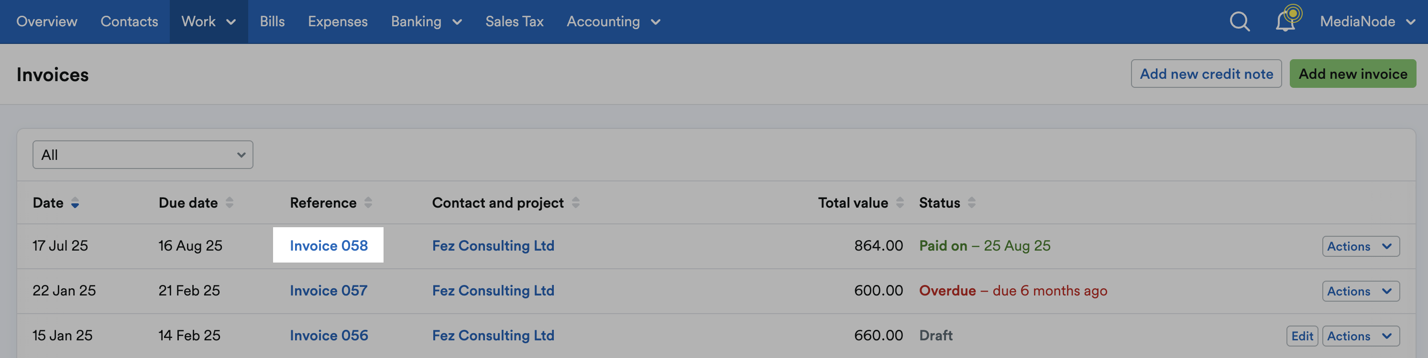Open the notifications bell icon
This screenshot has width=1428, height=358.
tap(1286, 21)
